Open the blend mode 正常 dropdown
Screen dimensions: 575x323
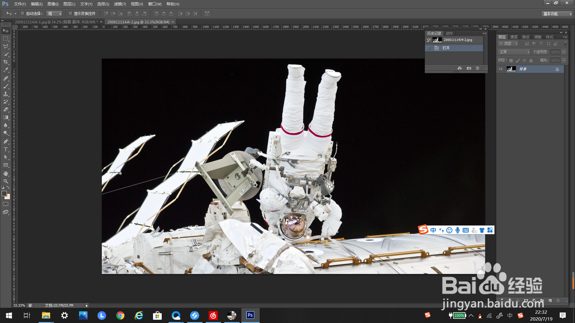(514, 52)
